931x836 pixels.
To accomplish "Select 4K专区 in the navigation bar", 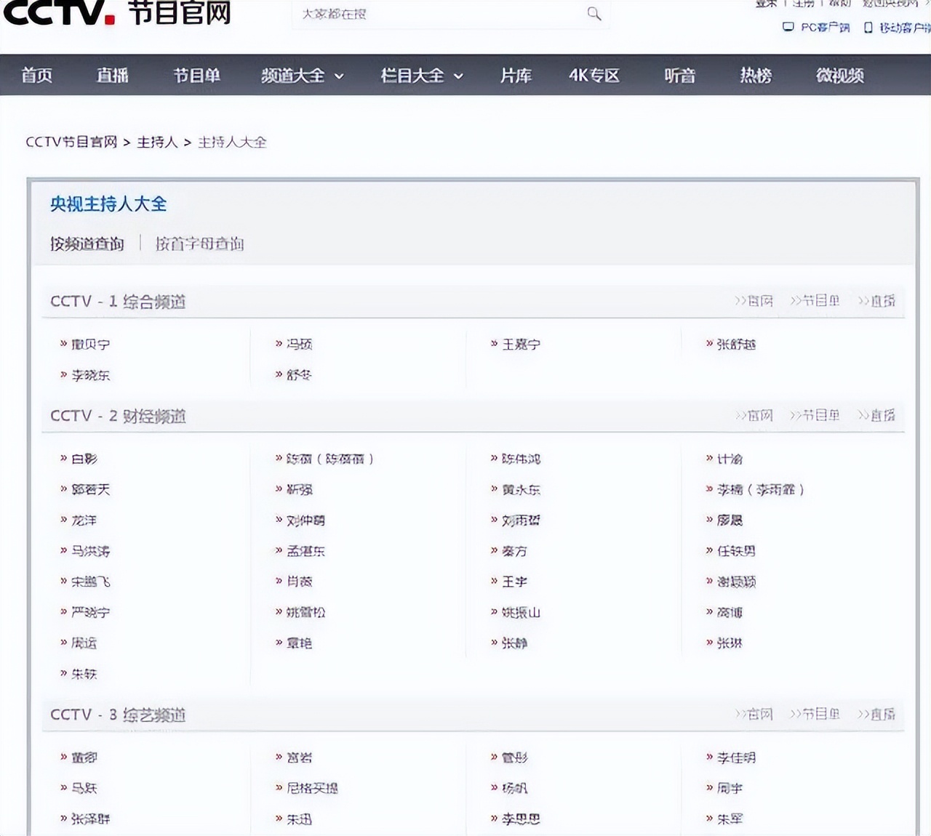I will 593,76.
